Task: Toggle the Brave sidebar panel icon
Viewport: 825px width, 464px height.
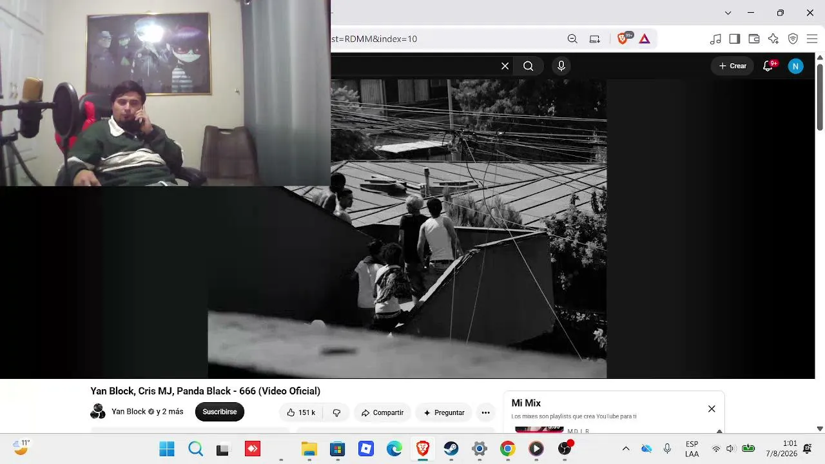Action: [x=735, y=39]
